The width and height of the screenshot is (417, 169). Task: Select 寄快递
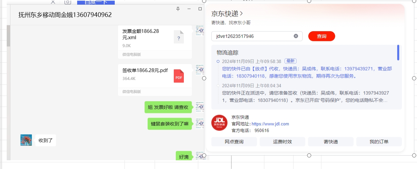[x=331, y=142]
